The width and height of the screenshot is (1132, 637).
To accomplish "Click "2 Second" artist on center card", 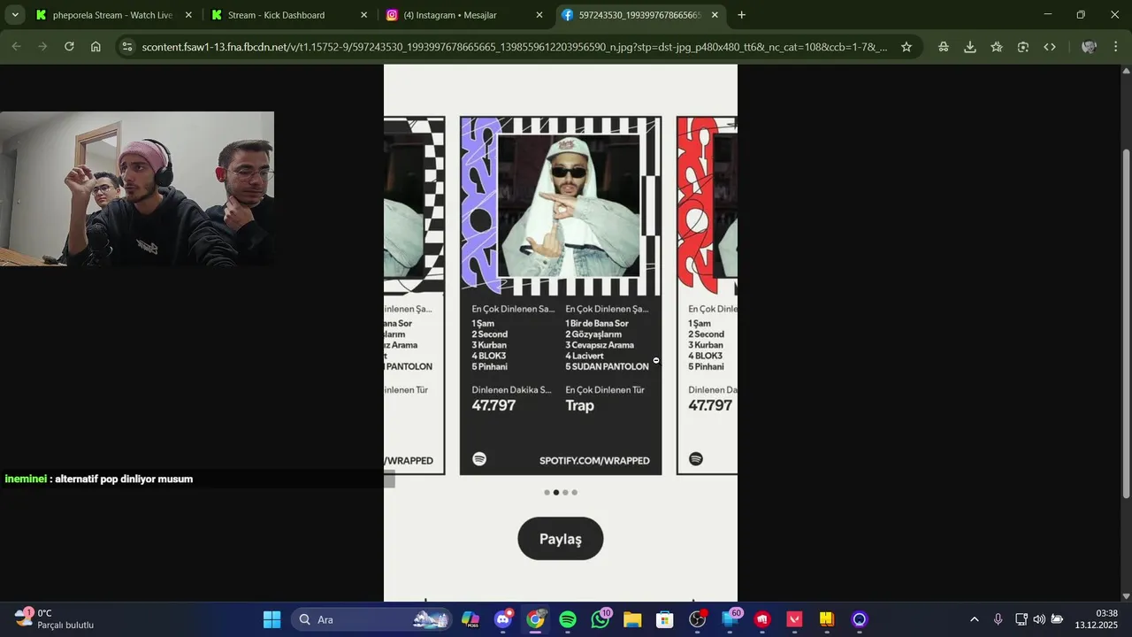I will [x=490, y=334].
